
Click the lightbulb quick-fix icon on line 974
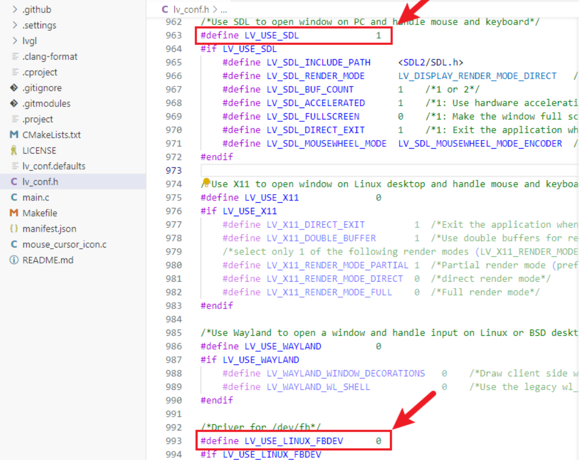[207, 181]
